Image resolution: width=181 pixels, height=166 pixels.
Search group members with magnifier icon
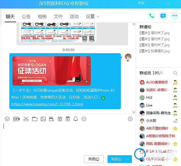coord(175,73)
